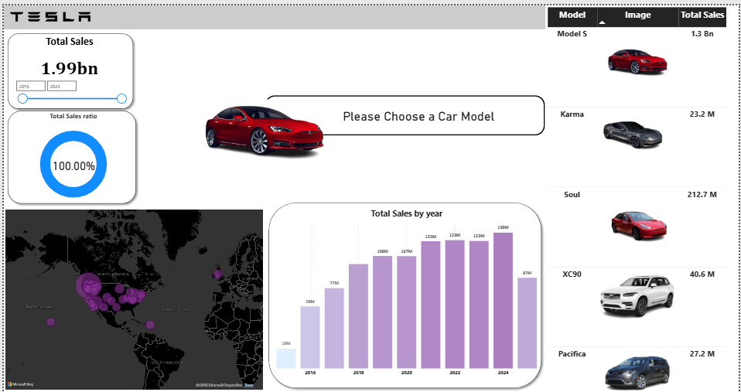The image size is (741, 392).
Task: Click the Microsoft Bing logo on the map
Action: click(x=20, y=384)
